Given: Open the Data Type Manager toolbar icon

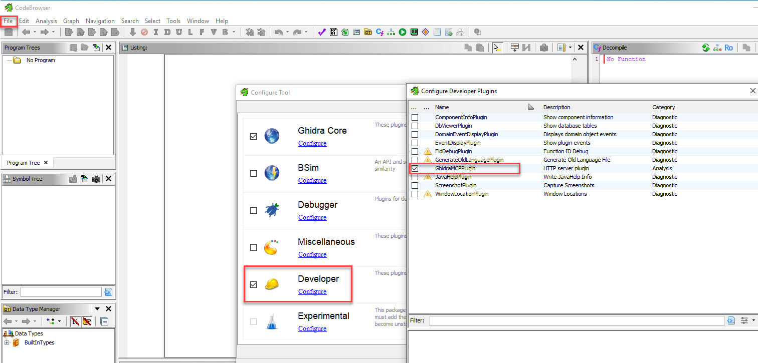Looking at the screenshot, I should click(x=368, y=32).
